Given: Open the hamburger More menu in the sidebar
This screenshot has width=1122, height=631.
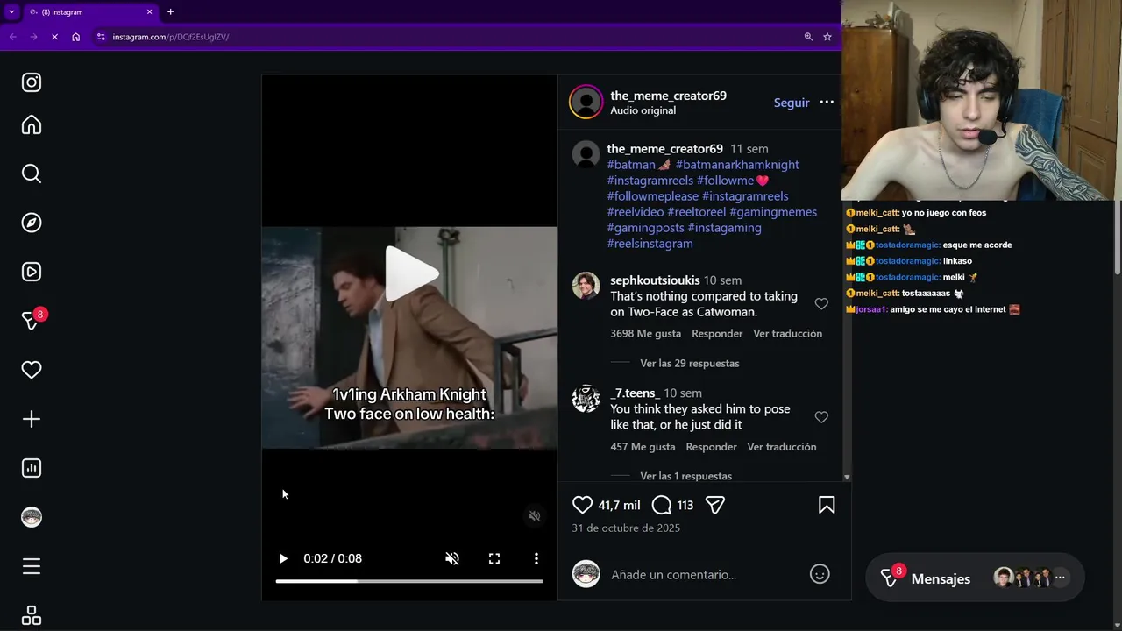Looking at the screenshot, I should pos(32,566).
